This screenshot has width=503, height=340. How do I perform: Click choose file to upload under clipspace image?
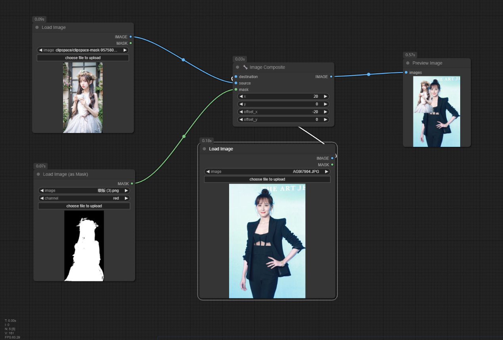(x=83, y=58)
